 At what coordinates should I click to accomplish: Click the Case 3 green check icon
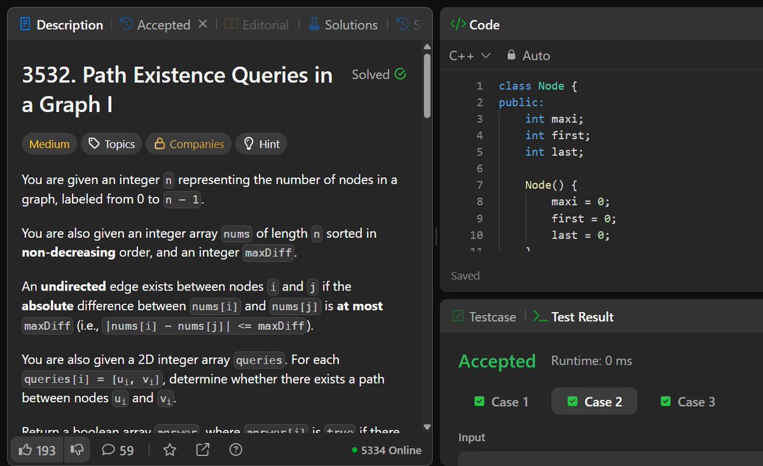coord(666,402)
